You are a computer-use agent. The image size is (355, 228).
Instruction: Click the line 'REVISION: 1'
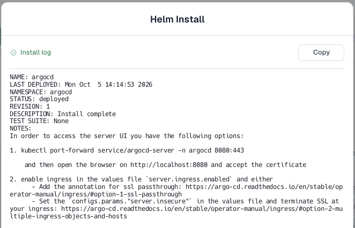tap(29, 107)
